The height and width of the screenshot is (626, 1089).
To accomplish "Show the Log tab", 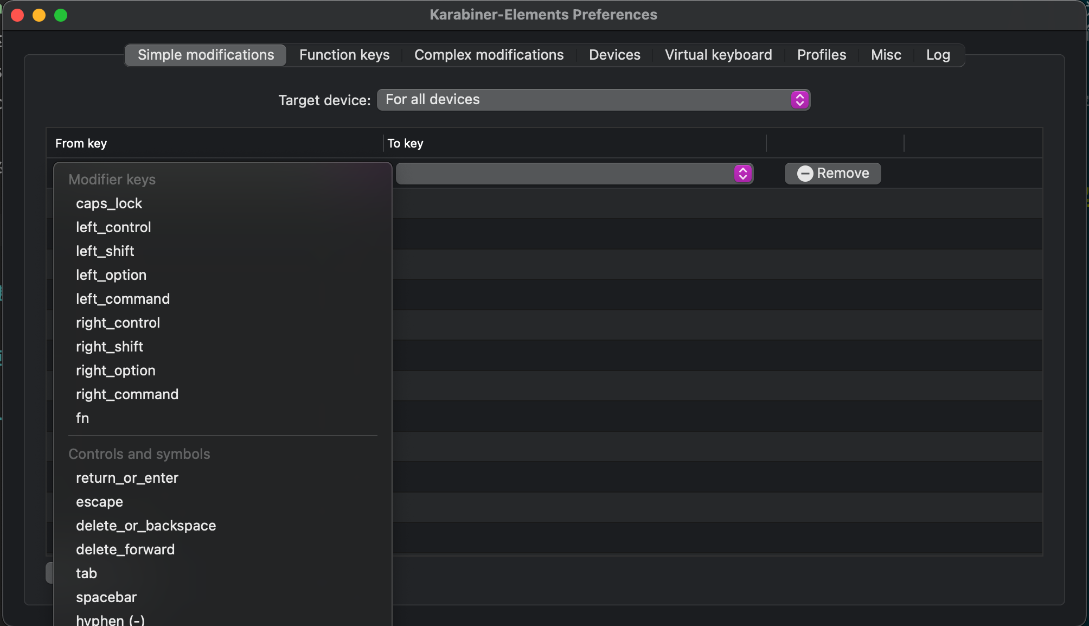I will coord(938,55).
